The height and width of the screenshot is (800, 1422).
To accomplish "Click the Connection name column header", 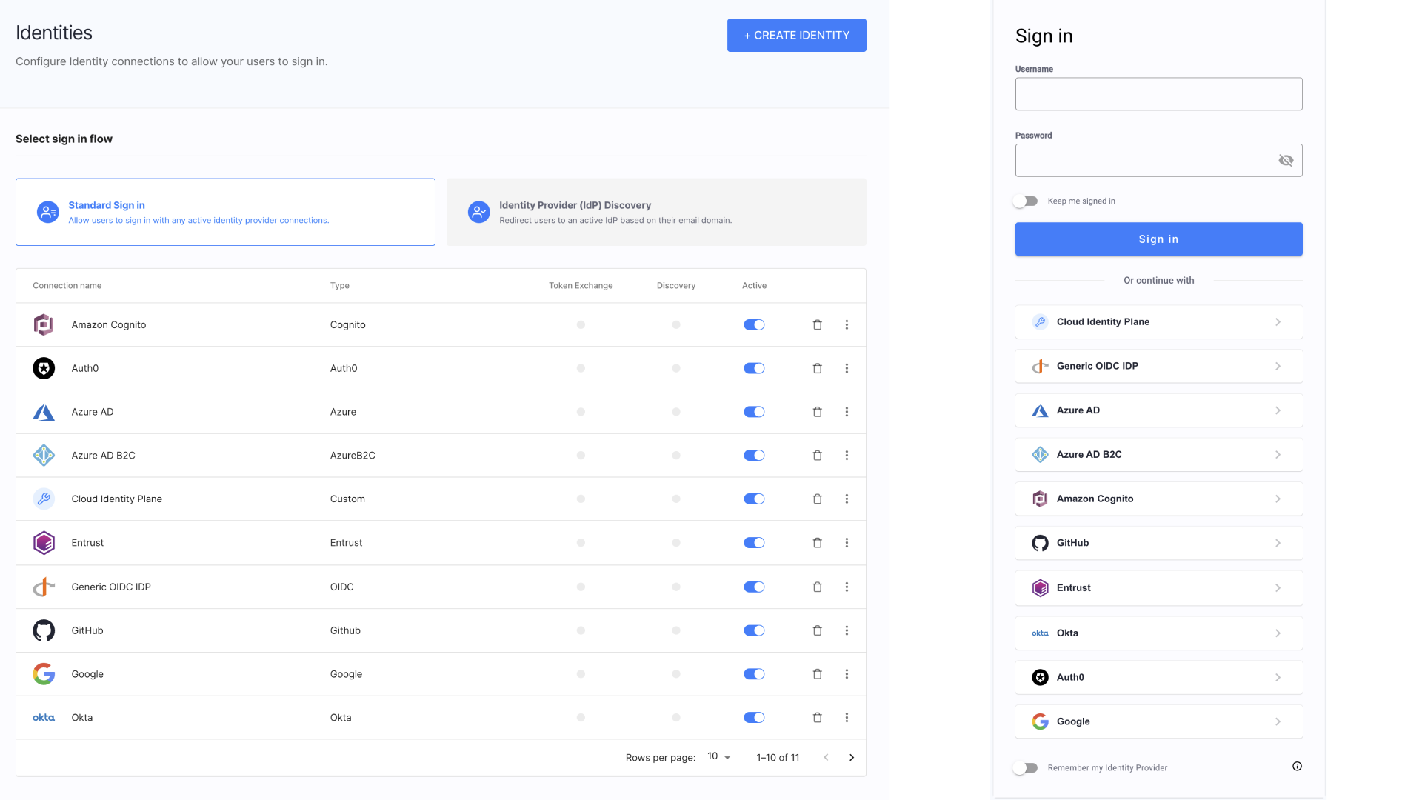I will [x=67, y=286].
